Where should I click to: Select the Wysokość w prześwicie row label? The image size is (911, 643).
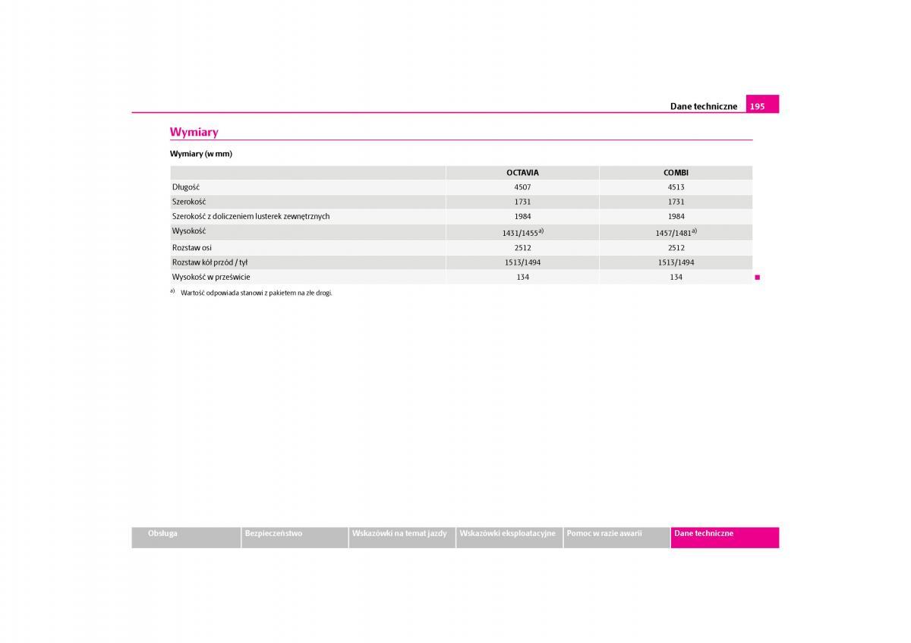tap(211, 278)
